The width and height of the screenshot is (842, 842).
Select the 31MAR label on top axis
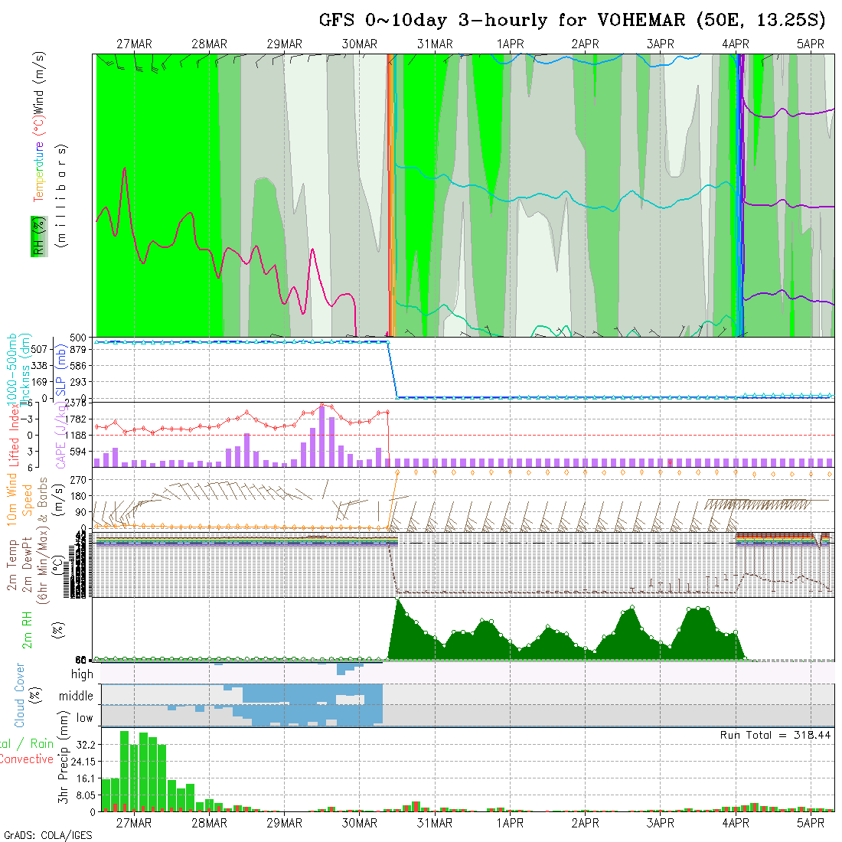(435, 44)
